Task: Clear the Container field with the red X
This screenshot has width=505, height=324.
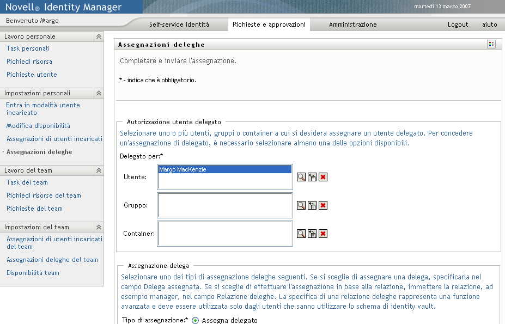Action: pos(322,234)
